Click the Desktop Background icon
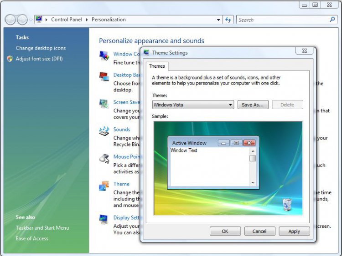Viewport: 342px width, 256px height. click(x=104, y=76)
